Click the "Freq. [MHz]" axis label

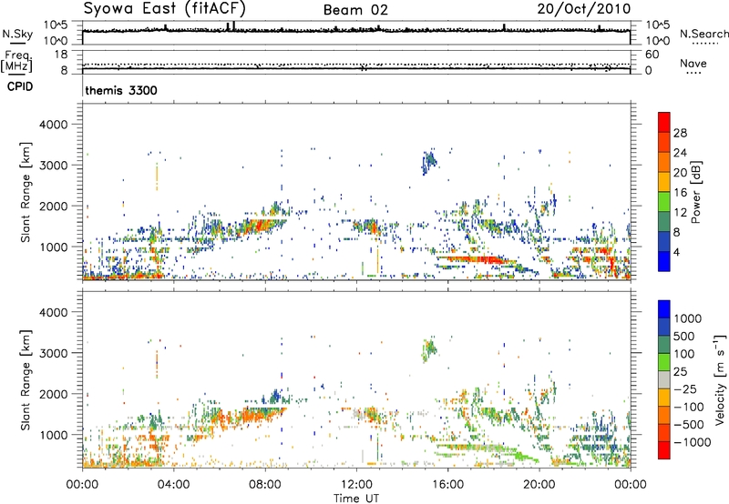click(x=17, y=61)
